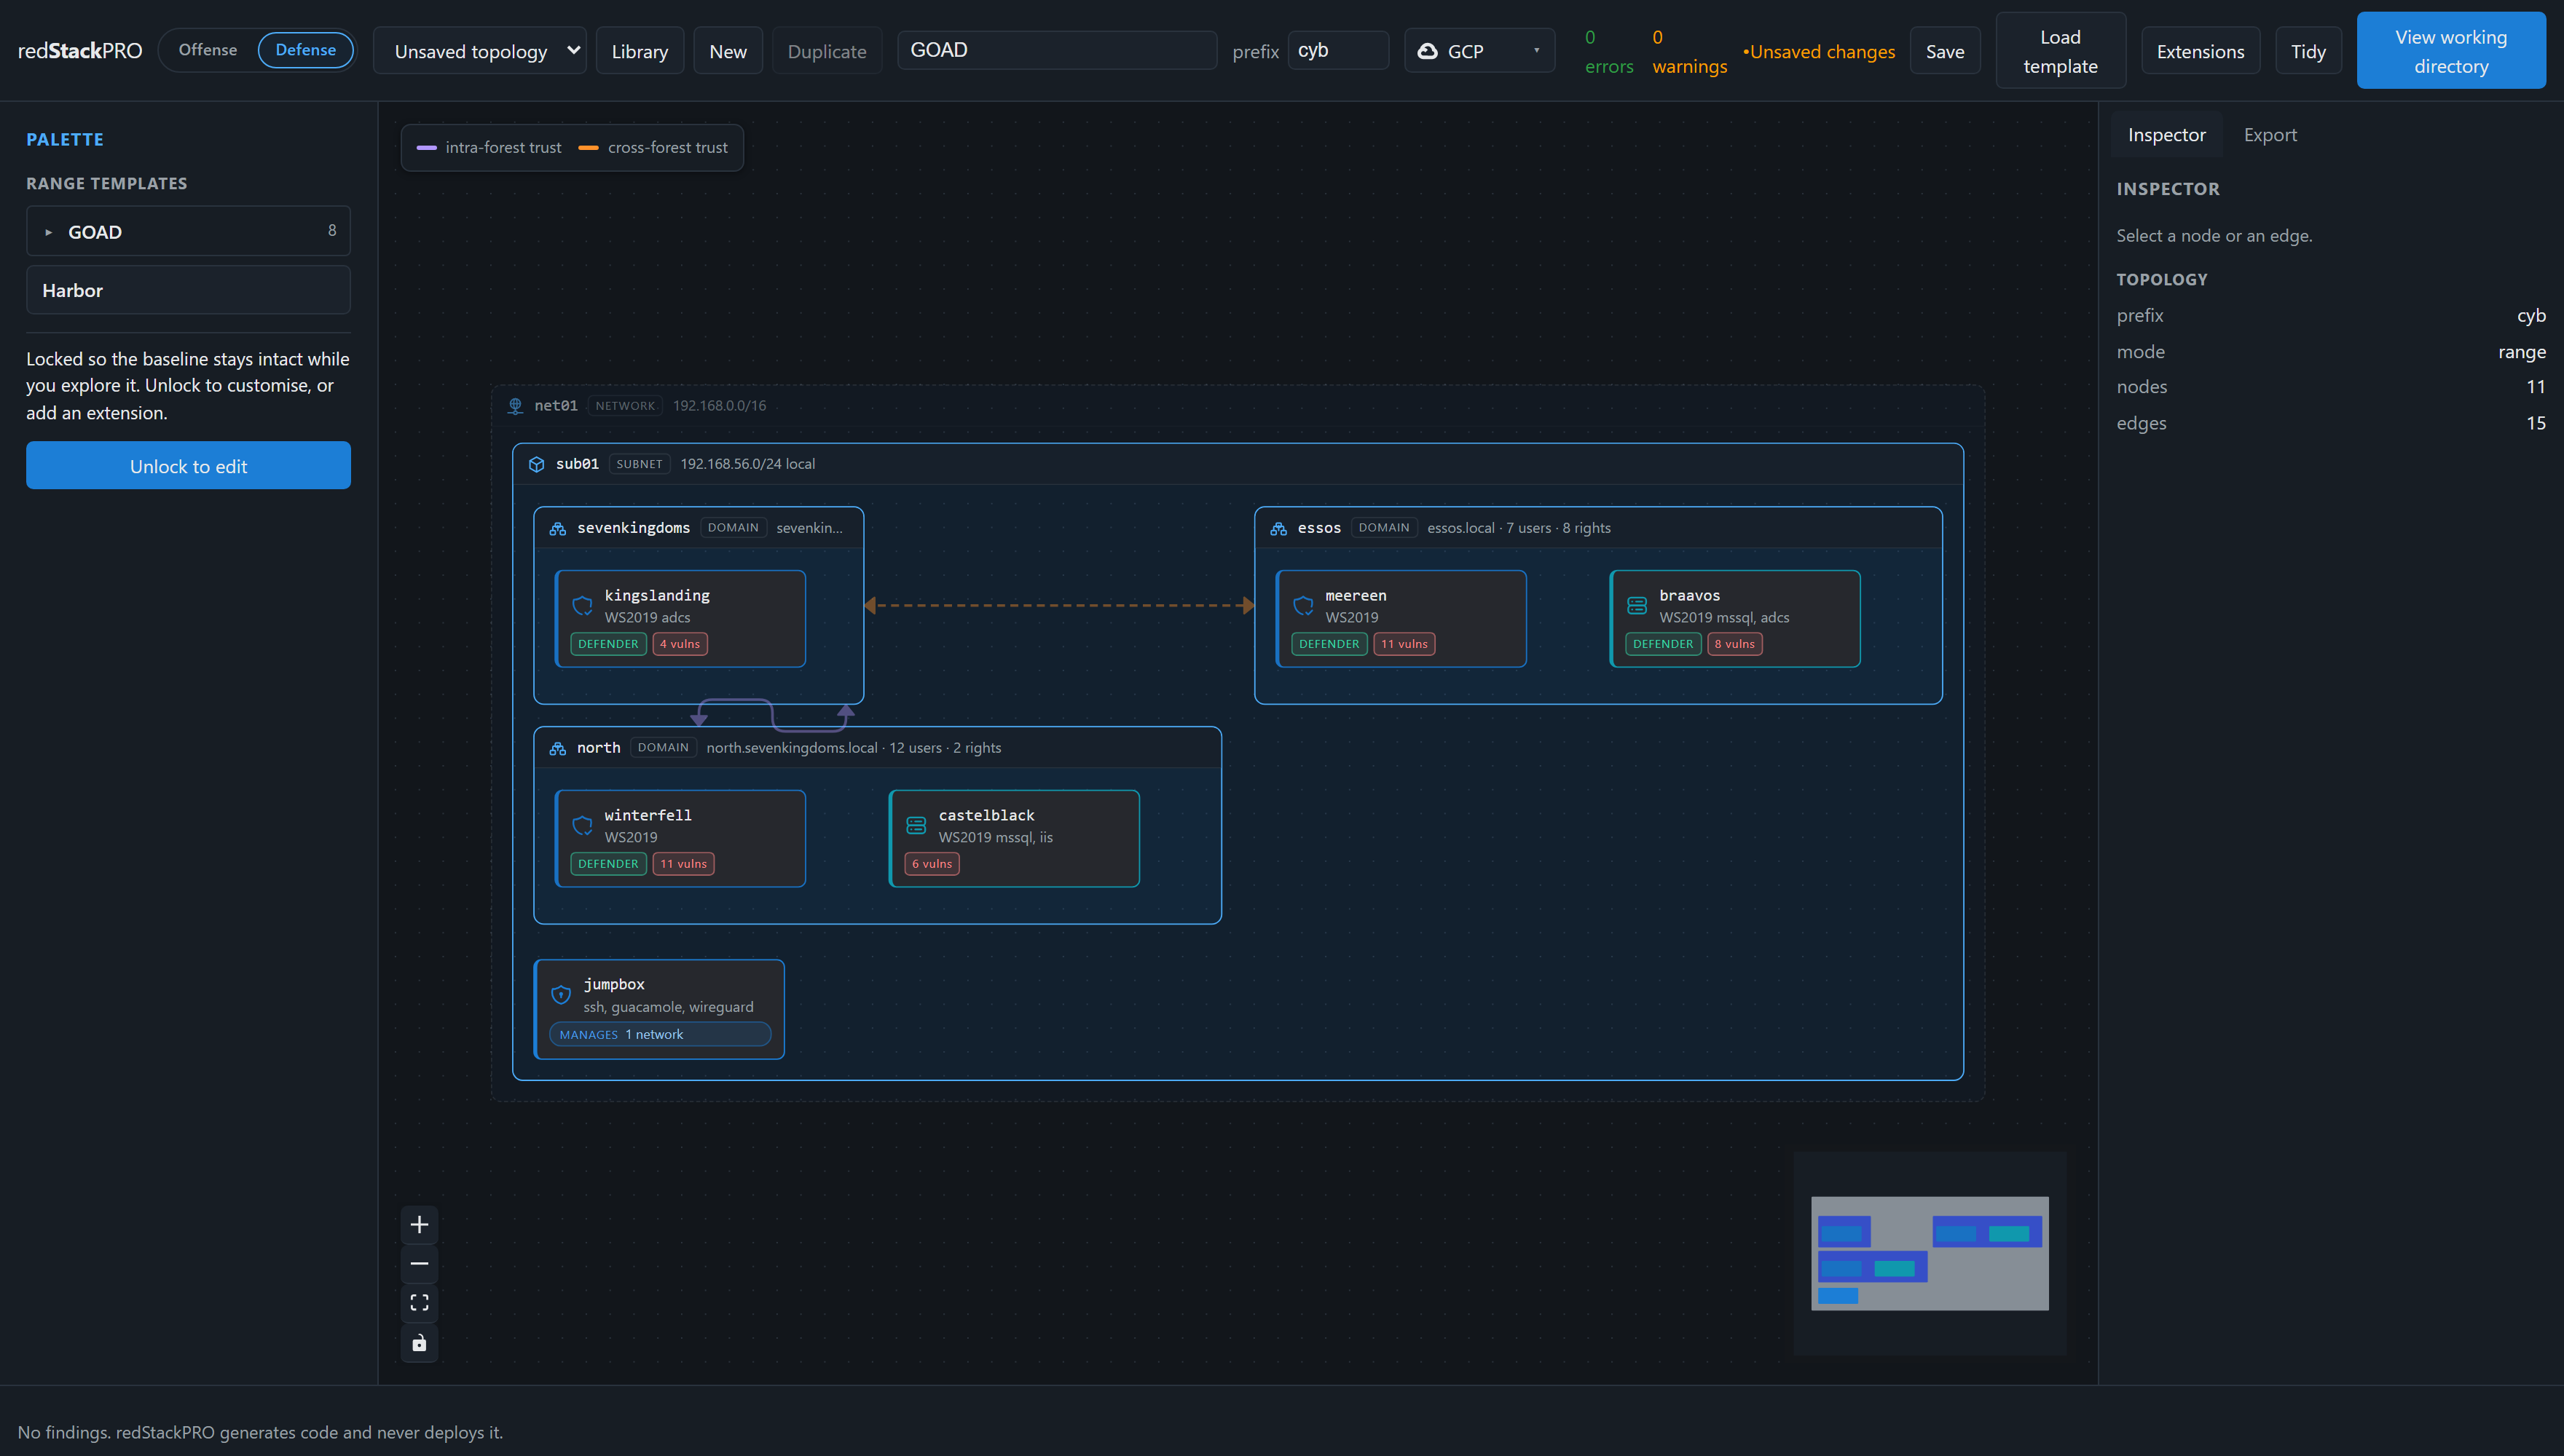Image resolution: width=2564 pixels, height=1456 pixels.
Task: Select the Harbor range template
Action: (188, 291)
